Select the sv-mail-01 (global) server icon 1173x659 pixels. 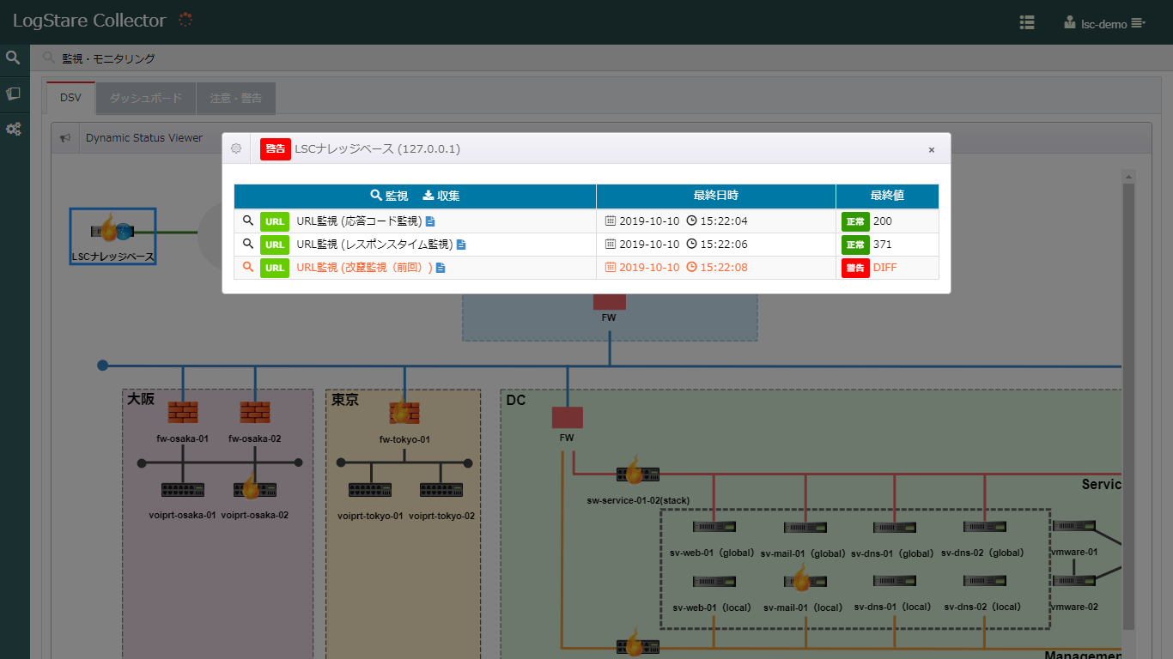pos(805,528)
